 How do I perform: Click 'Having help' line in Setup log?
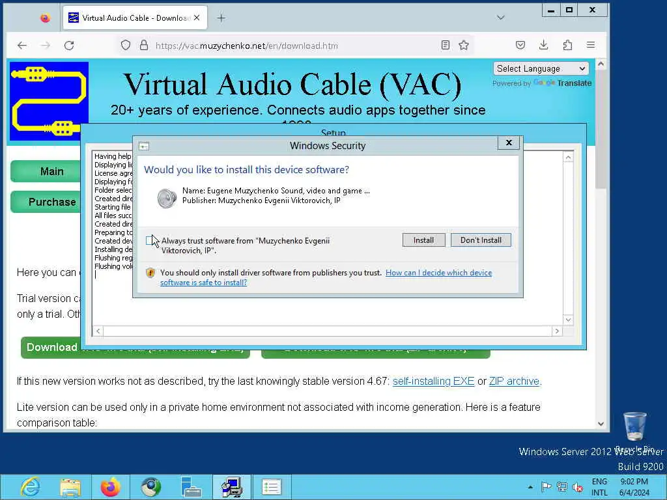point(113,156)
